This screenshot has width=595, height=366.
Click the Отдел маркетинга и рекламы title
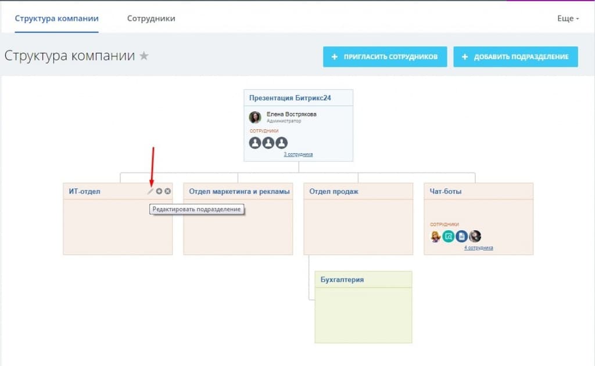click(x=239, y=191)
